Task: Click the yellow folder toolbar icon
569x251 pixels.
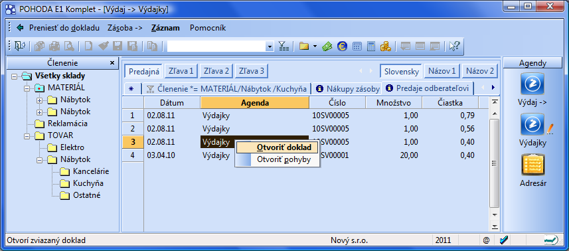Action: 303,46
